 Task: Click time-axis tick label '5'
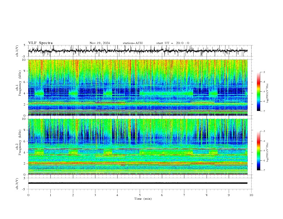140,195
